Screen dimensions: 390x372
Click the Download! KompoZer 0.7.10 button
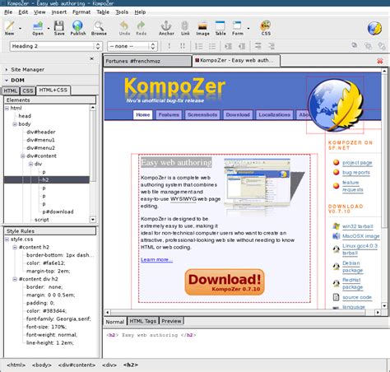[225, 282]
